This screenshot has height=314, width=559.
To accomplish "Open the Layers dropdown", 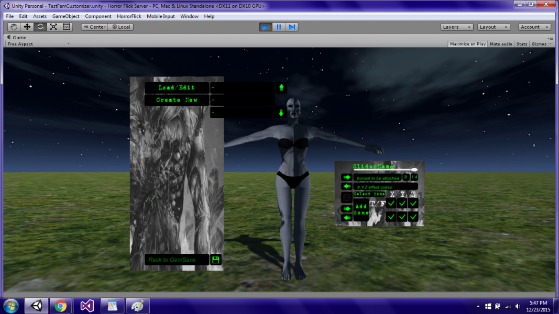I will coord(457,27).
